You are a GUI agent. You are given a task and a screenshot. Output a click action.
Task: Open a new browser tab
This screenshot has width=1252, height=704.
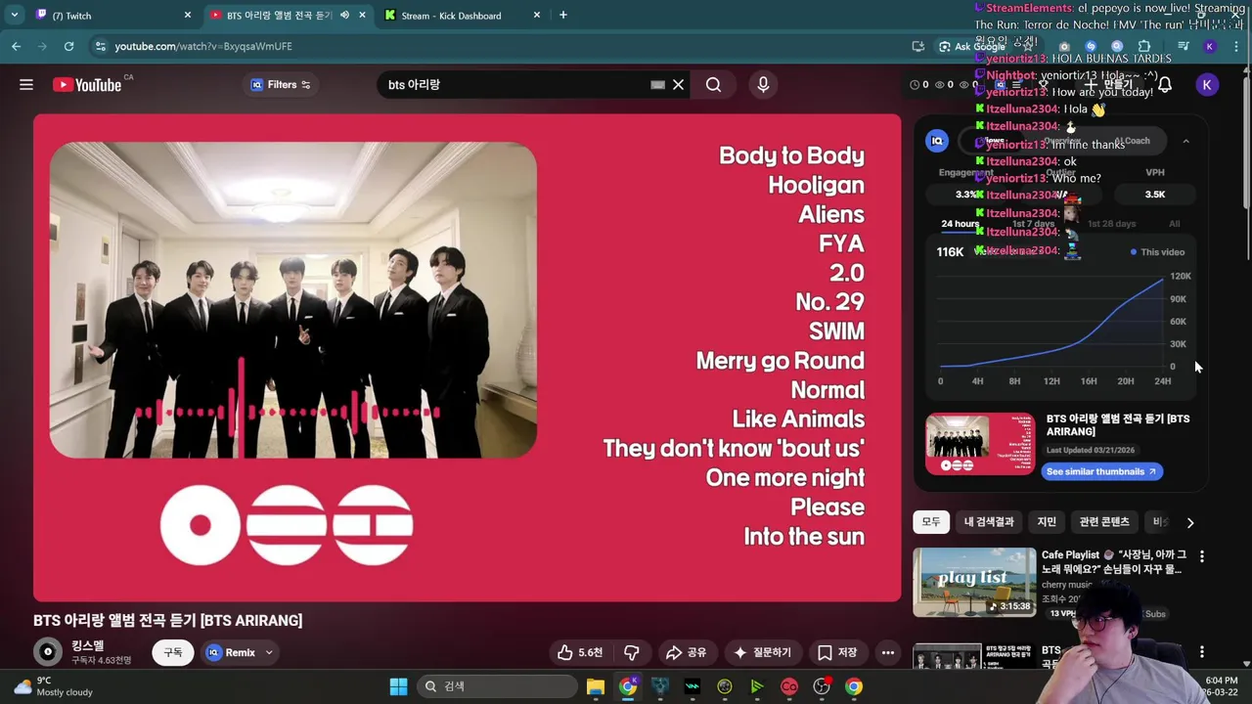point(562,15)
